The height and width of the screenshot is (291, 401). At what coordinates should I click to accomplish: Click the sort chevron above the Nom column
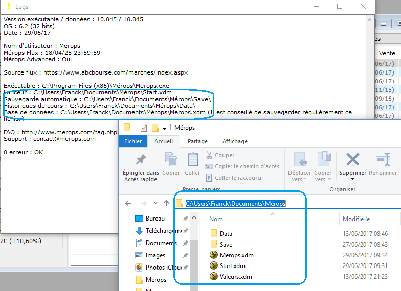(x=273, y=213)
